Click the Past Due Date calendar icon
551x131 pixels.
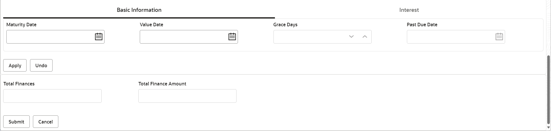click(x=499, y=37)
